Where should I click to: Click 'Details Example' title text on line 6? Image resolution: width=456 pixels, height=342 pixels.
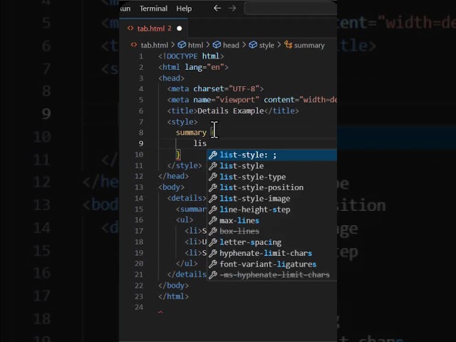[231, 111]
